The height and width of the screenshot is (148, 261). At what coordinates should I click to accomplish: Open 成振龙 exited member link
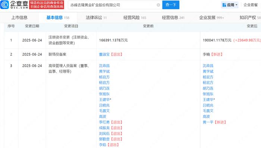(x=104, y=128)
